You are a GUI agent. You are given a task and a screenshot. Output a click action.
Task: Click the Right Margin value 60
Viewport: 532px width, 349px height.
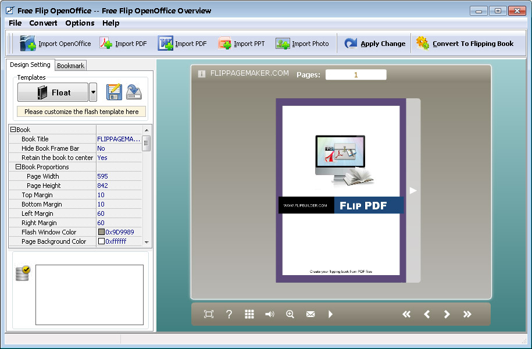click(x=101, y=223)
